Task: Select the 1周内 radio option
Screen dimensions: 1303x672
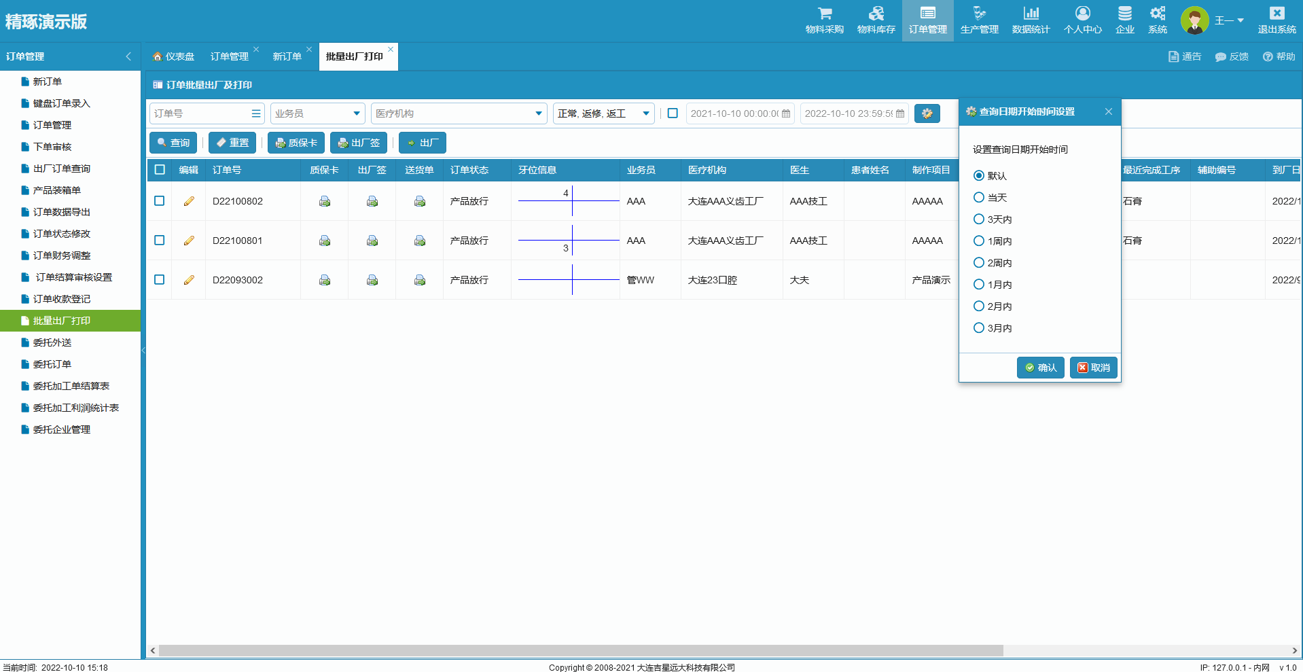Action: point(979,241)
